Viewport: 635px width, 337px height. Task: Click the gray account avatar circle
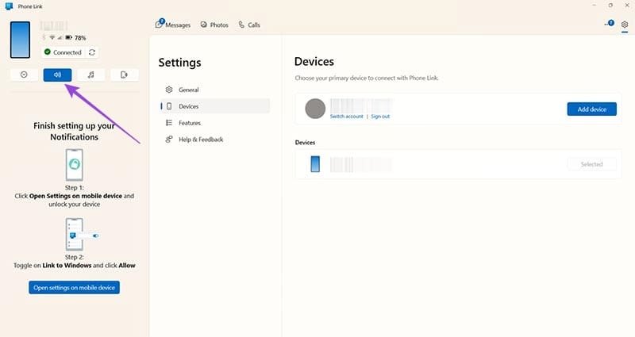point(315,109)
